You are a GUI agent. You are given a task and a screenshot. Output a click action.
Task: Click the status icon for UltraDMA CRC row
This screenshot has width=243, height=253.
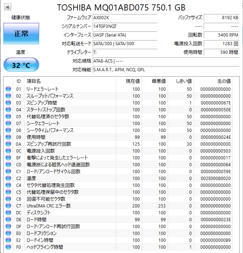pos(8,206)
